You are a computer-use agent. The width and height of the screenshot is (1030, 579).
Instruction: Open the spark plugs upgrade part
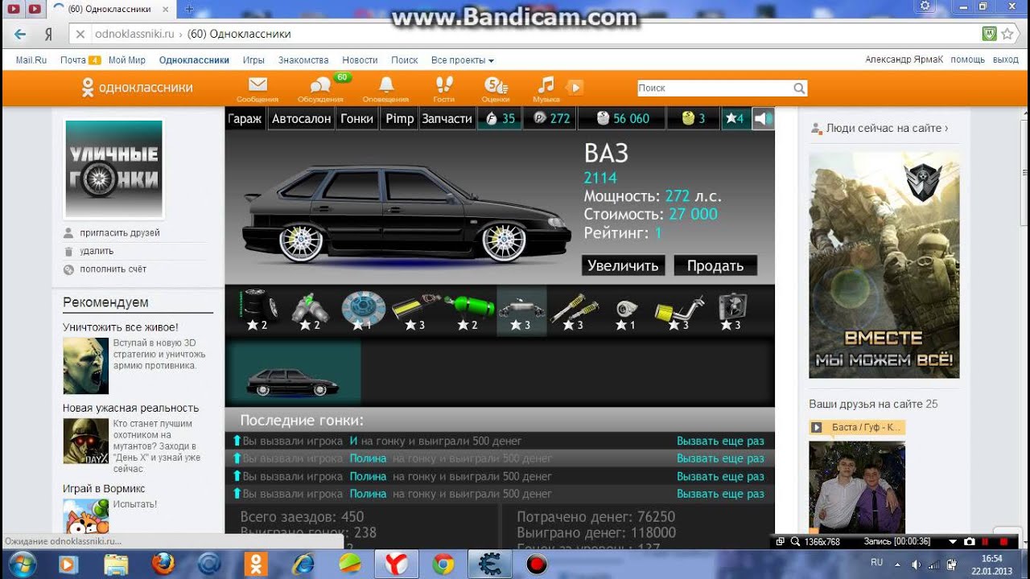[310, 310]
